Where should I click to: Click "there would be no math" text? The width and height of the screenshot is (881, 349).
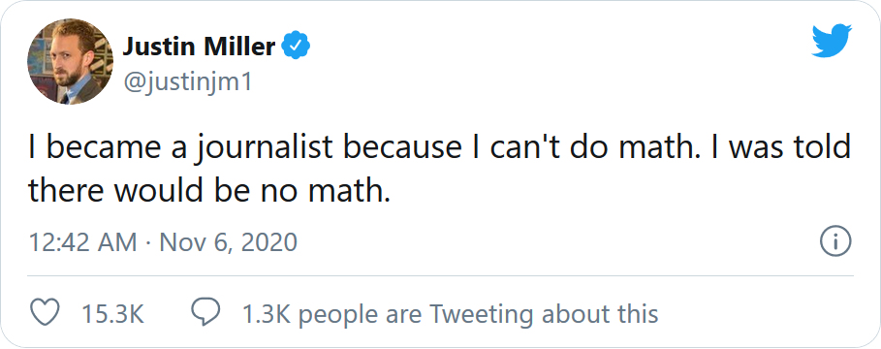pos(207,191)
